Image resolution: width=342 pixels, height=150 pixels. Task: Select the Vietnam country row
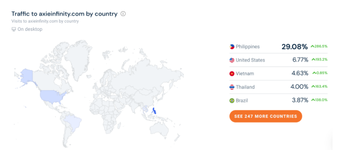click(x=278, y=74)
